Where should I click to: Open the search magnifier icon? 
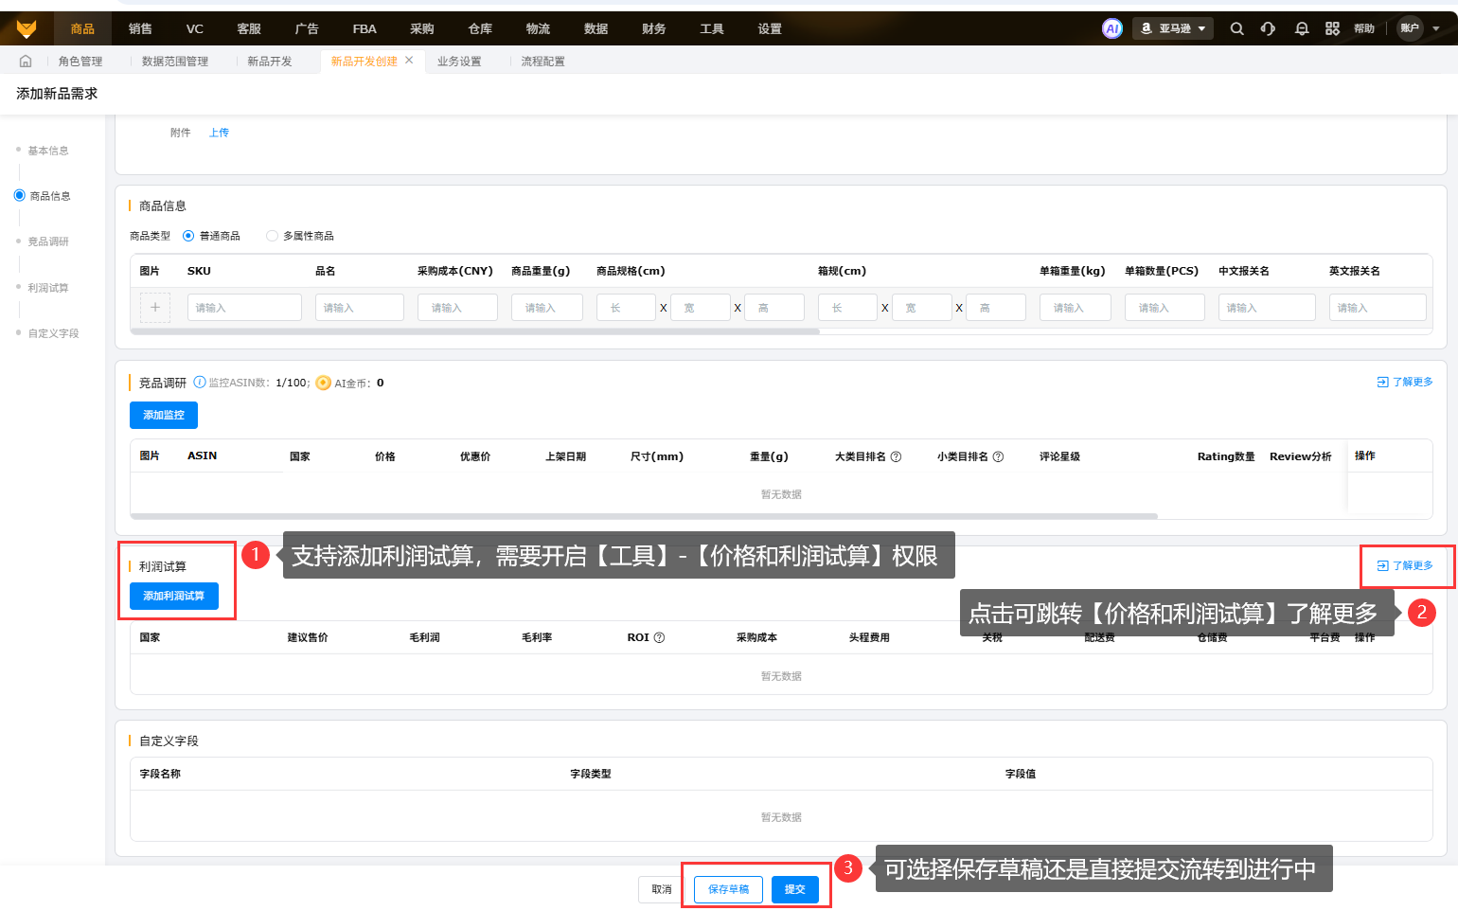tap(1236, 28)
